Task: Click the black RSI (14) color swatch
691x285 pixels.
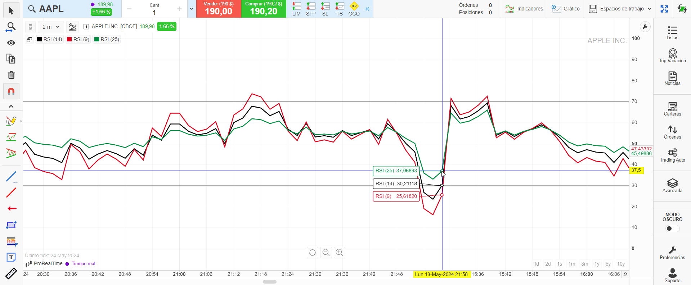Action: [40, 39]
